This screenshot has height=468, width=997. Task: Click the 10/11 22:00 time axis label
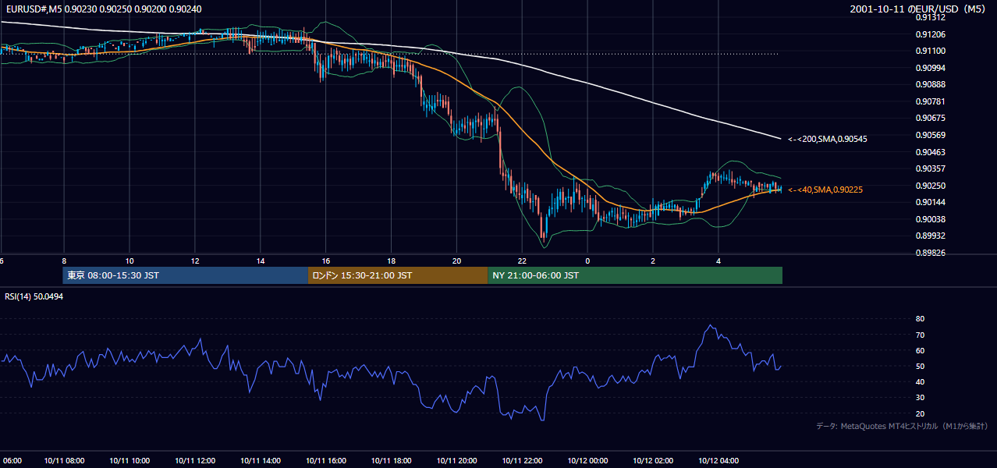(x=523, y=460)
